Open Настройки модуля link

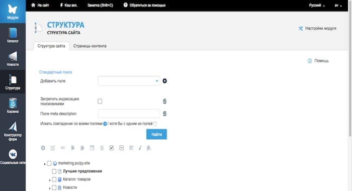click(317, 28)
